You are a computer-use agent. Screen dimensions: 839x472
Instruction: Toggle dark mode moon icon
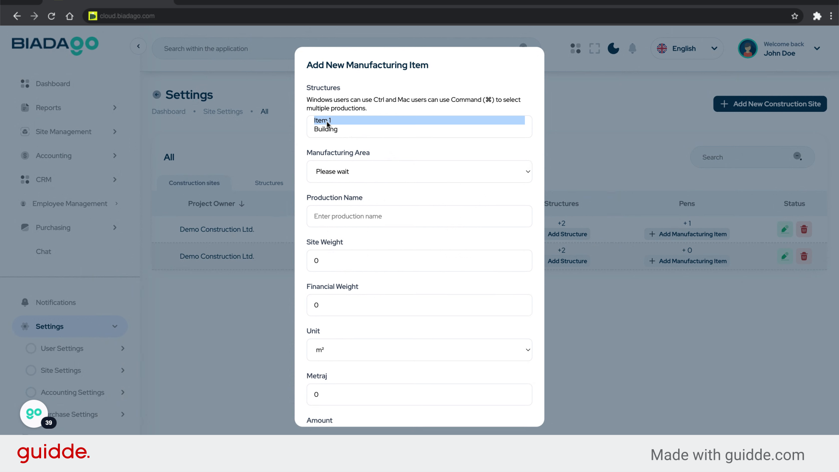[x=613, y=49]
